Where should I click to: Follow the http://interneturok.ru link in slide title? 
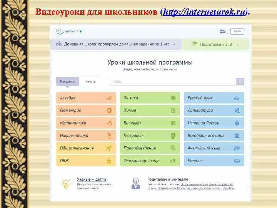click(x=205, y=12)
